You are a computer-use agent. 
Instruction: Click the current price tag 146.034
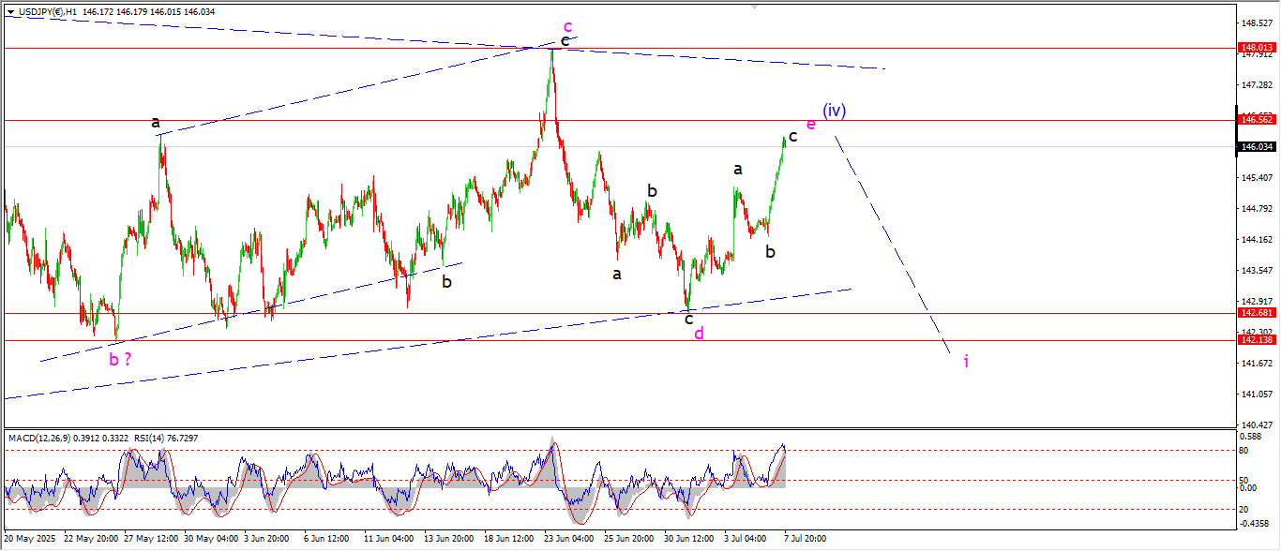point(1256,147)
